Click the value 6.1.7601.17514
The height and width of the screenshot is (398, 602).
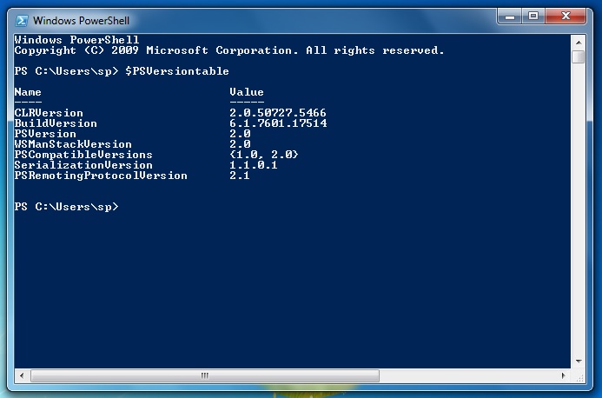pyautogui.click(x=278, y=123)
